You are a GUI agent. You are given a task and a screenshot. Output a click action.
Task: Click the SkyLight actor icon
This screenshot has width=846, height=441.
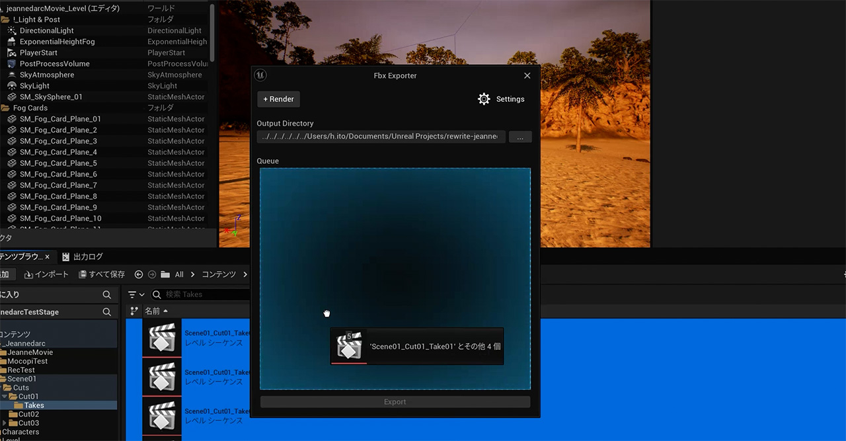(x=12, y=86)
